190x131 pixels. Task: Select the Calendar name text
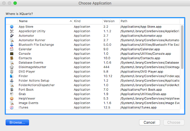(25, 49)
